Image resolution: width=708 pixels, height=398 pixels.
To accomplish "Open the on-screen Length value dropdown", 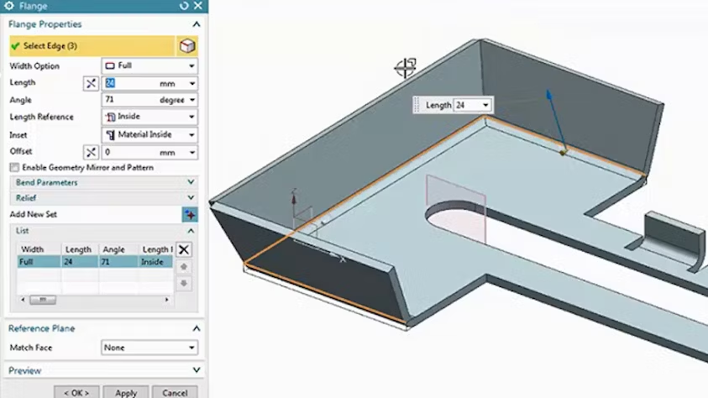I will coord(485,105).
